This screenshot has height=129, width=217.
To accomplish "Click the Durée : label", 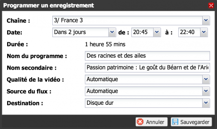I will (x=17, y=44).
